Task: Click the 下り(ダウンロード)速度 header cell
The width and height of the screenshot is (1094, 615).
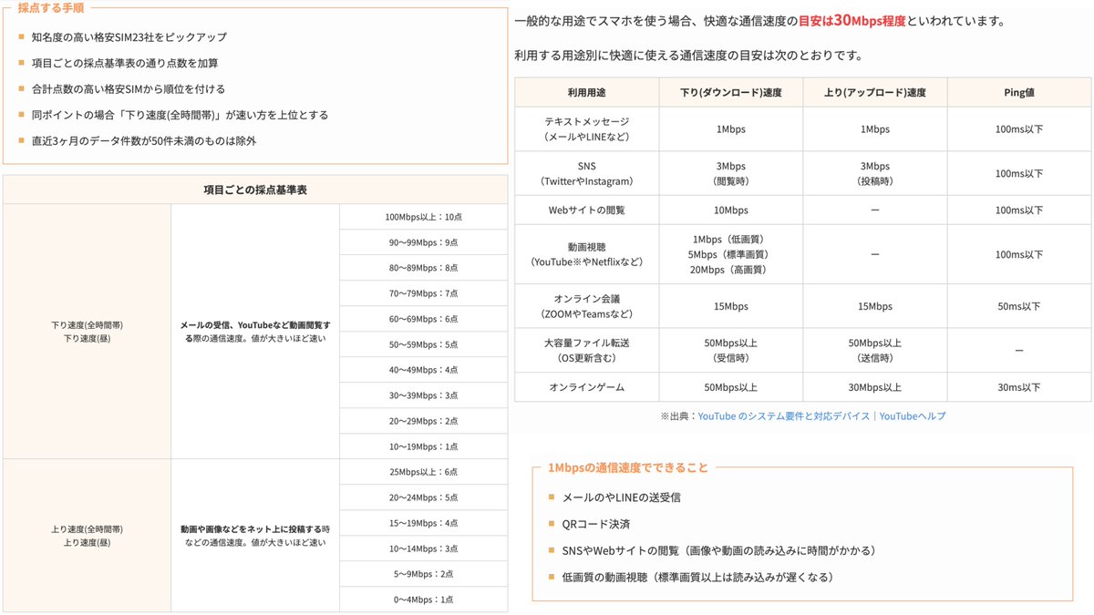Action: (730, 92)
